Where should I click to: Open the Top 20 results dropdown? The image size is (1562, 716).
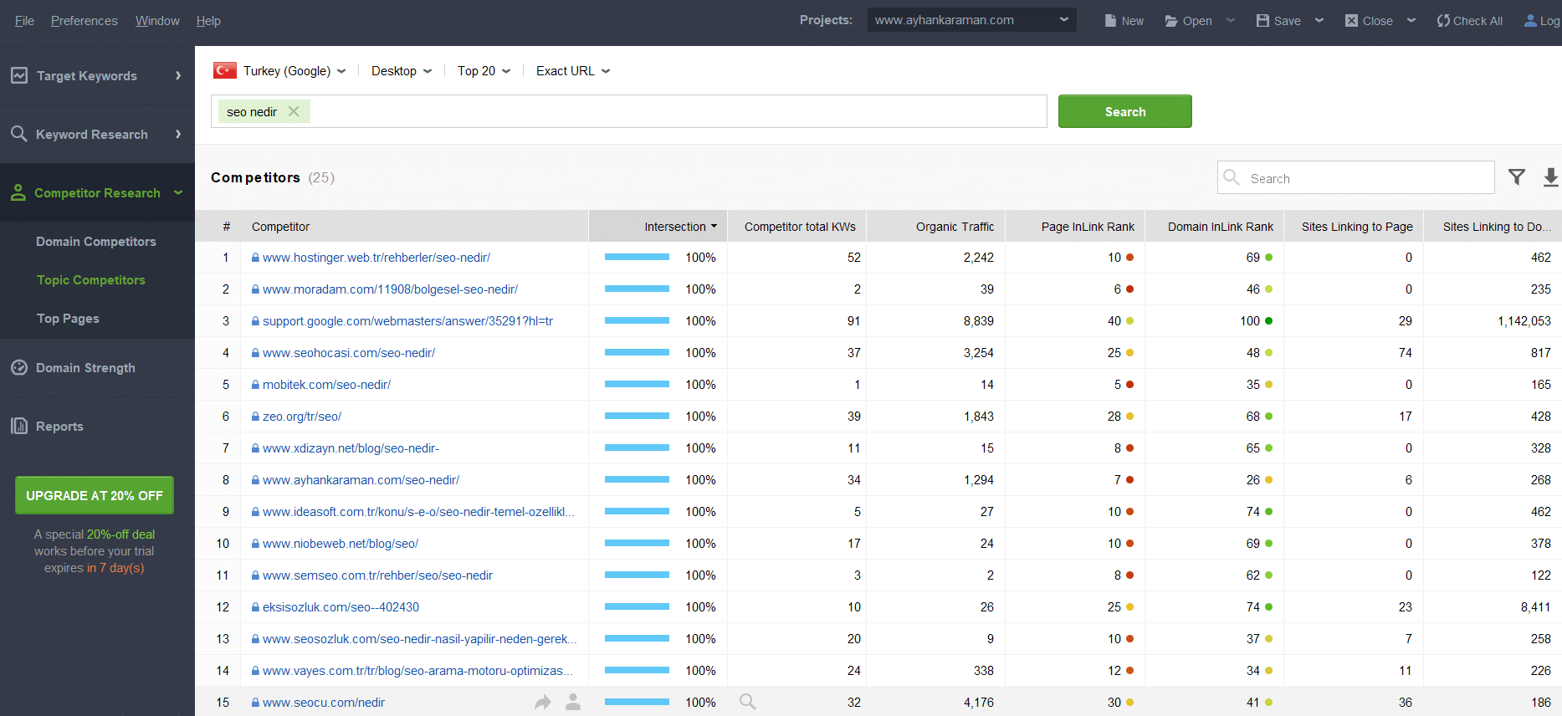coord(484,71)
